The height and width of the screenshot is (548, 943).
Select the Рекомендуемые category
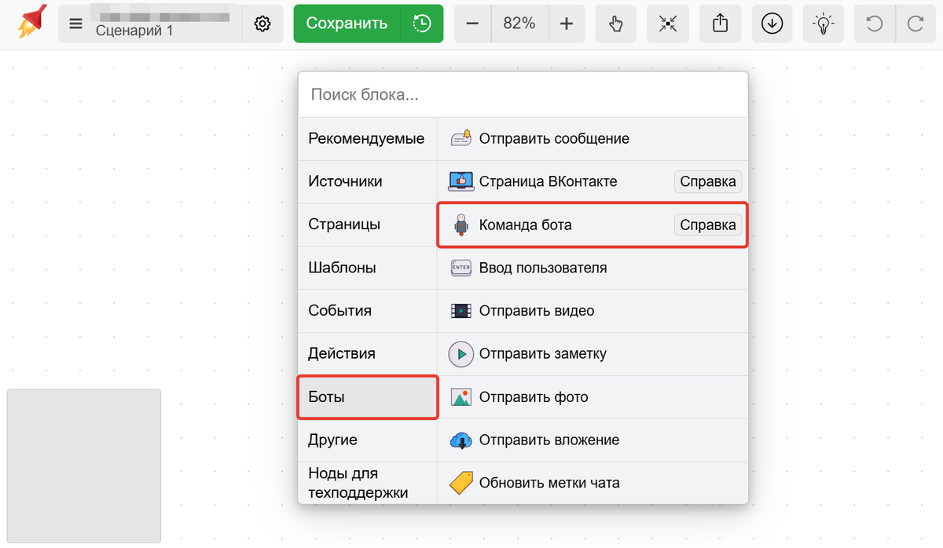367,139
